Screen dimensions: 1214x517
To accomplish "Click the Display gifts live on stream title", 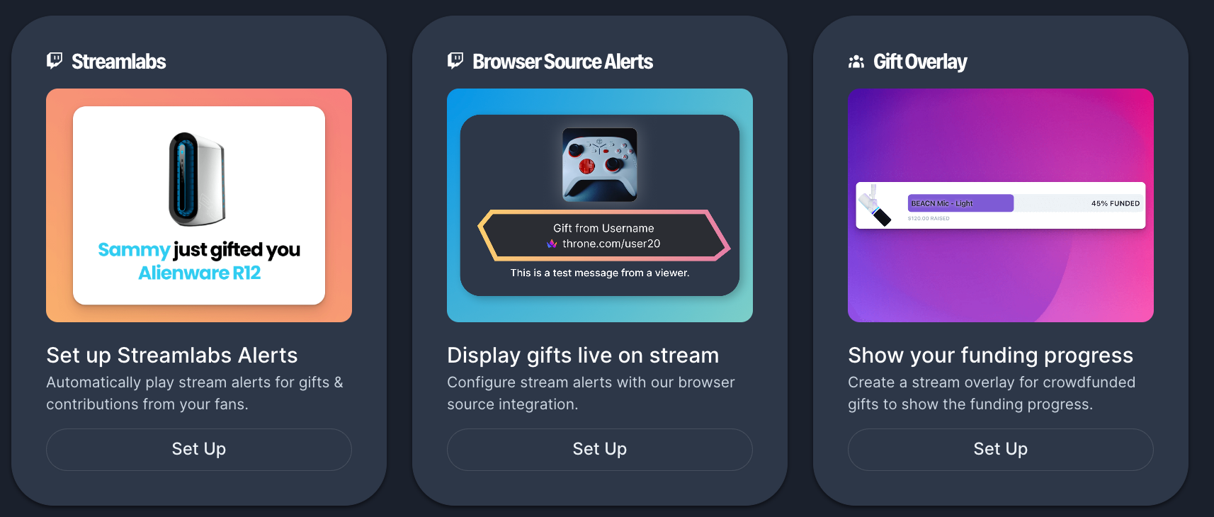I will [x=583, y=356].
